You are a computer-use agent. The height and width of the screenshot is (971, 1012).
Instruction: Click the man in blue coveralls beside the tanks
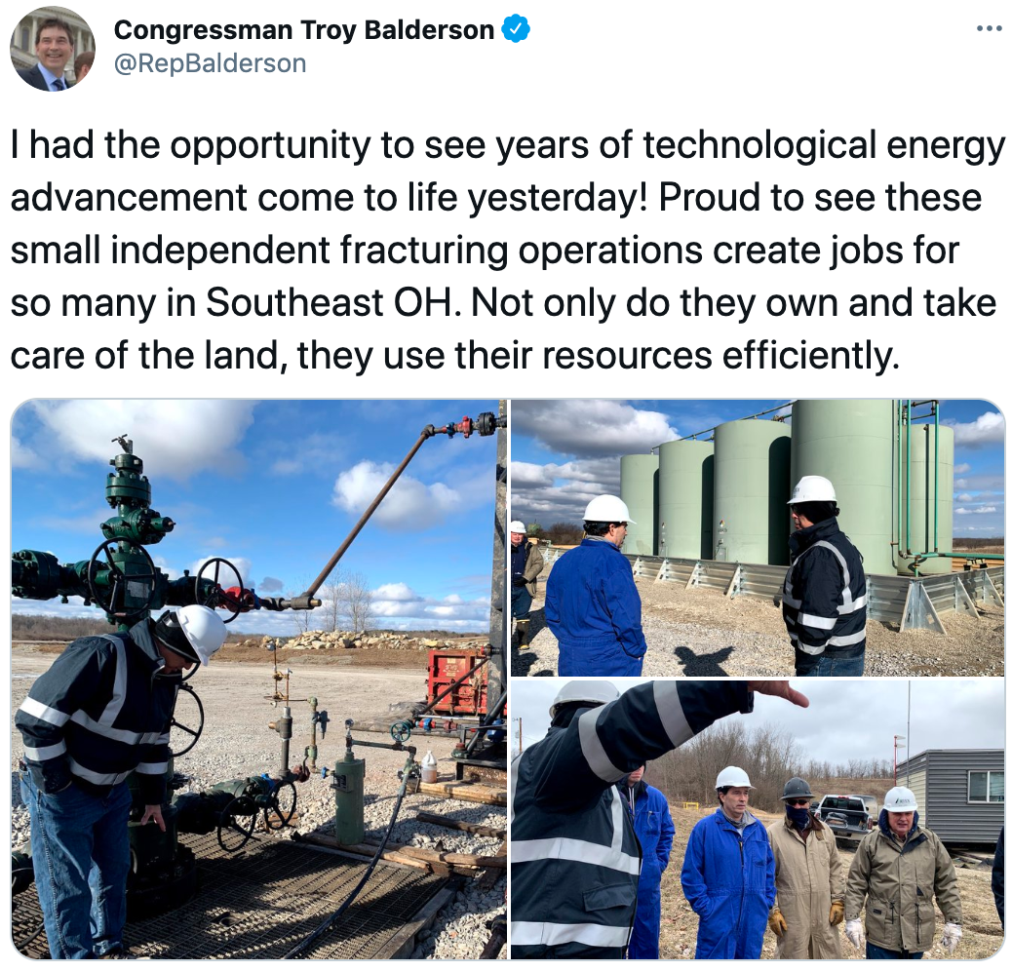click(x=597, y=586)
